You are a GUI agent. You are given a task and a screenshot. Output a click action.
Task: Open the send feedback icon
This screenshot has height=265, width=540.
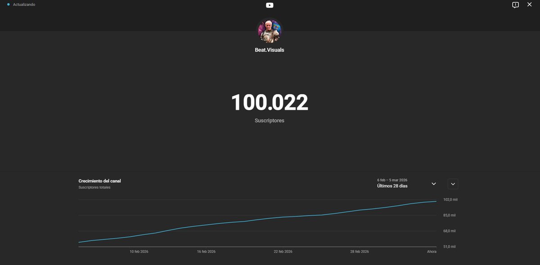(x=515, y=5)
